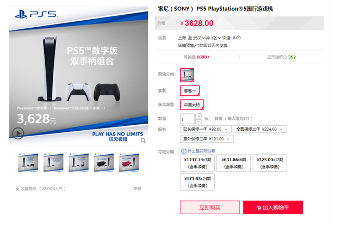Choose the ¥173.83x24期 installment plan
This screenshot has height=225, width=348.
[x=197, y=182]
